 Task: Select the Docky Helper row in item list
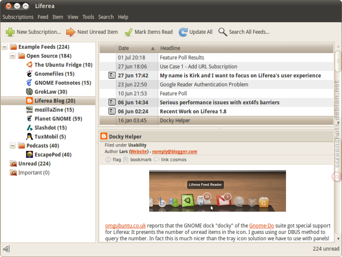tap(216, 120)
